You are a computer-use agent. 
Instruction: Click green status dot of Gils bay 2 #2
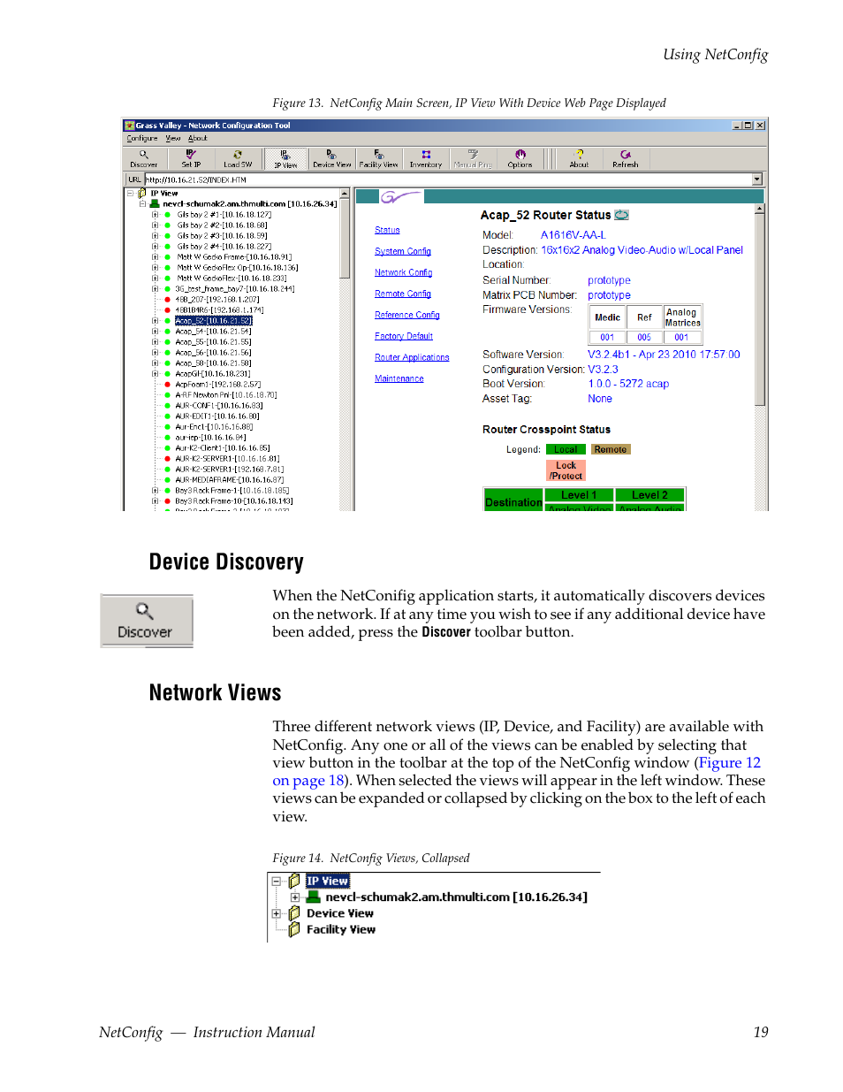[x=168, y=225]
